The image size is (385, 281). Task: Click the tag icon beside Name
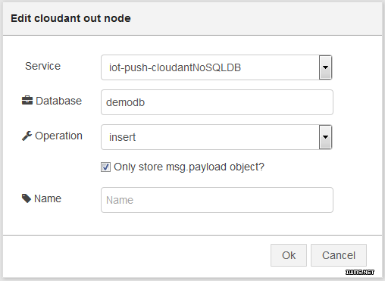click(x=27, y=198)
